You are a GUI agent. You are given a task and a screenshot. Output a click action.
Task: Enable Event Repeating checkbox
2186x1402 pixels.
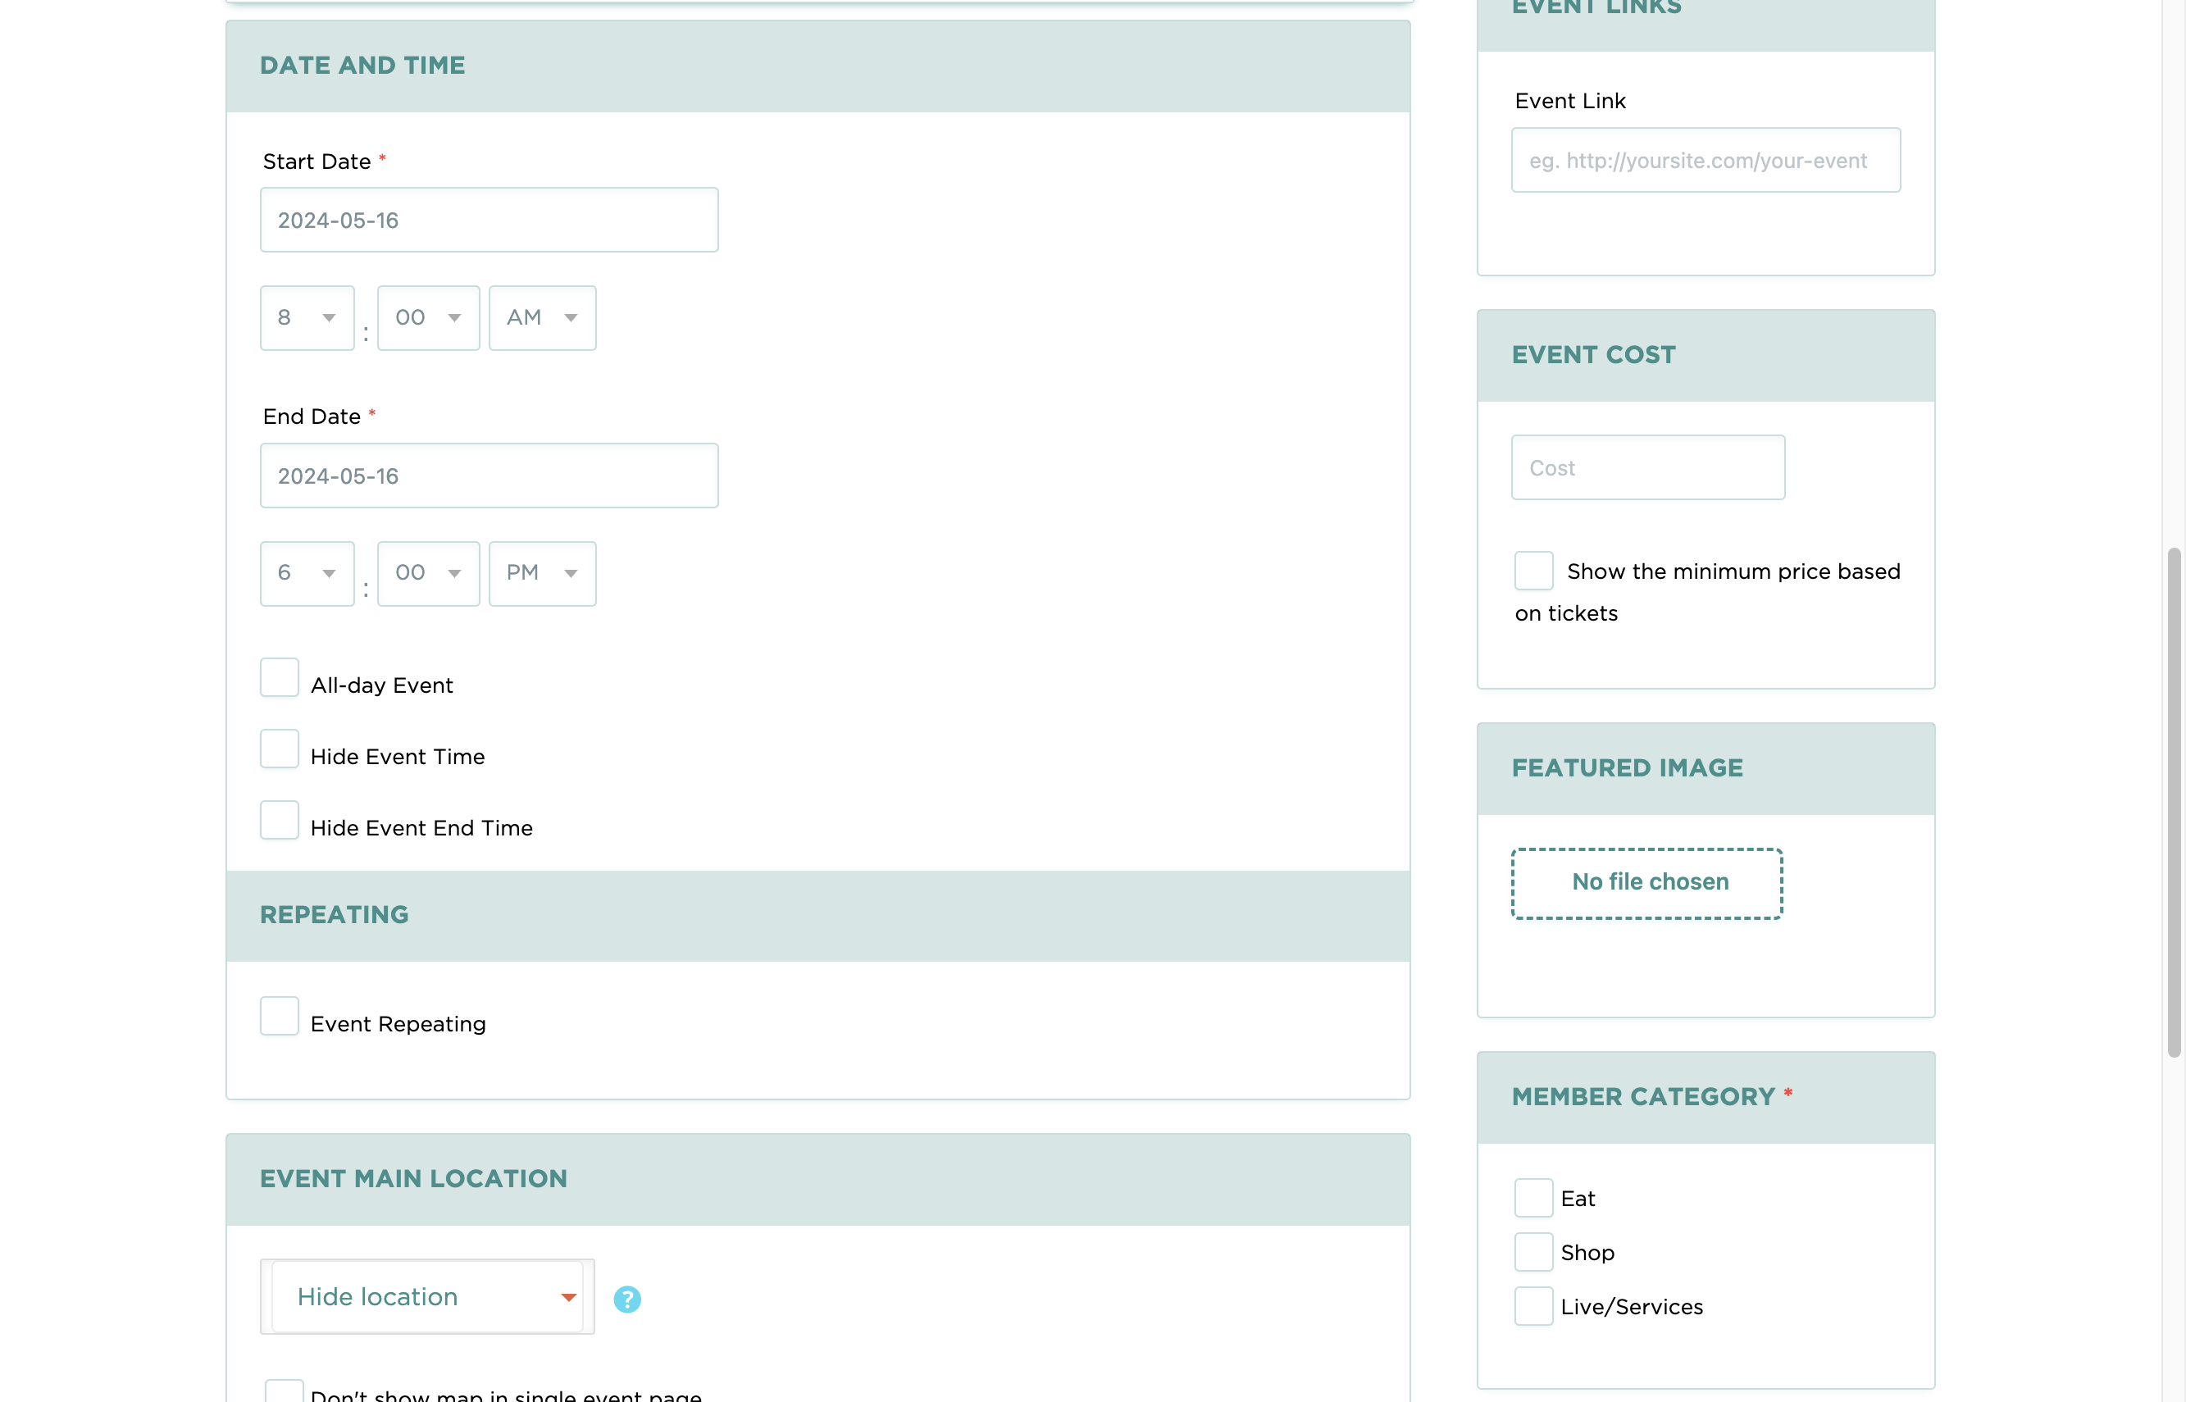click(x=280, y=1016)
